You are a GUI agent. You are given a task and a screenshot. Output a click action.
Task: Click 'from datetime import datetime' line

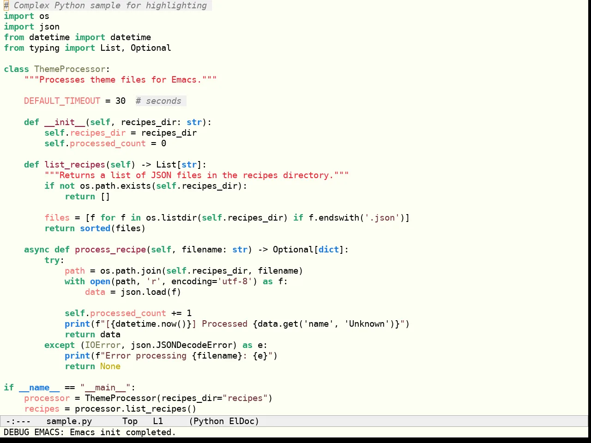point(78,37)
